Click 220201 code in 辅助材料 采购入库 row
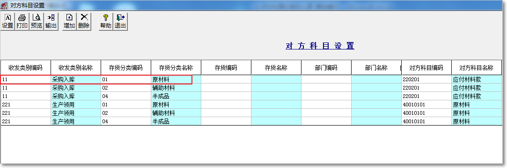 [426, 88]
